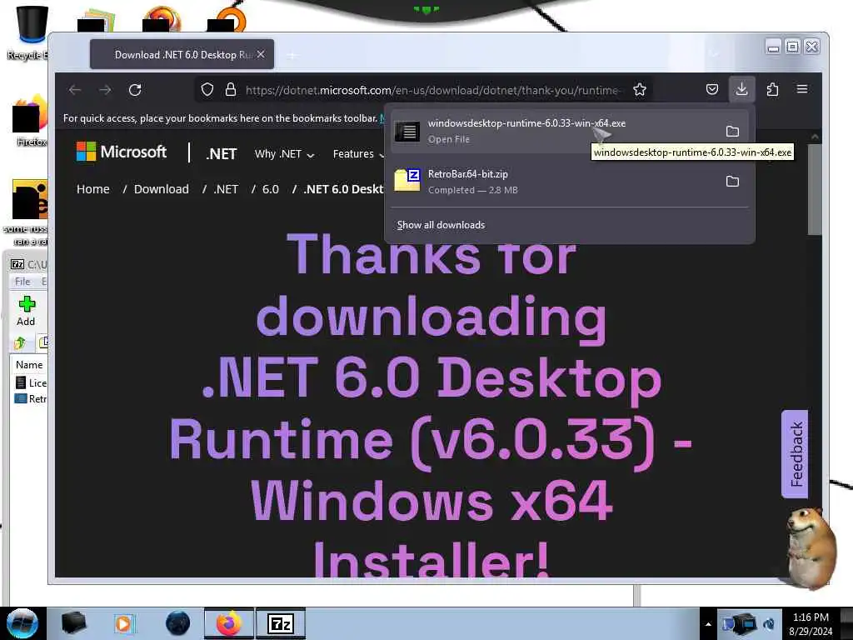Go to Home breadcrumb link
Image resolution: width=853 pixels, height=640 pixels.
coord(93,189)
